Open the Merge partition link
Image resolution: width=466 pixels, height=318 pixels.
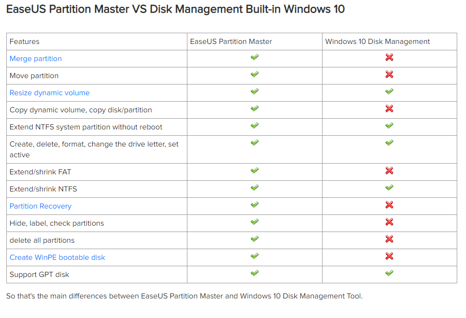pos(36,59)
